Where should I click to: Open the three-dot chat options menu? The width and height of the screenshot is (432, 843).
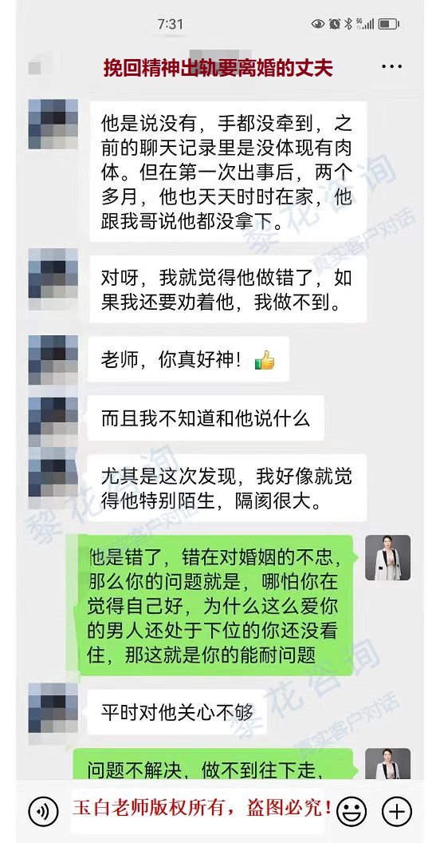click(392, 67)
